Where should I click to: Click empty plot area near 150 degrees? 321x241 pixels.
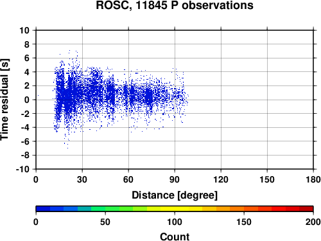click(x=267, y=100)
